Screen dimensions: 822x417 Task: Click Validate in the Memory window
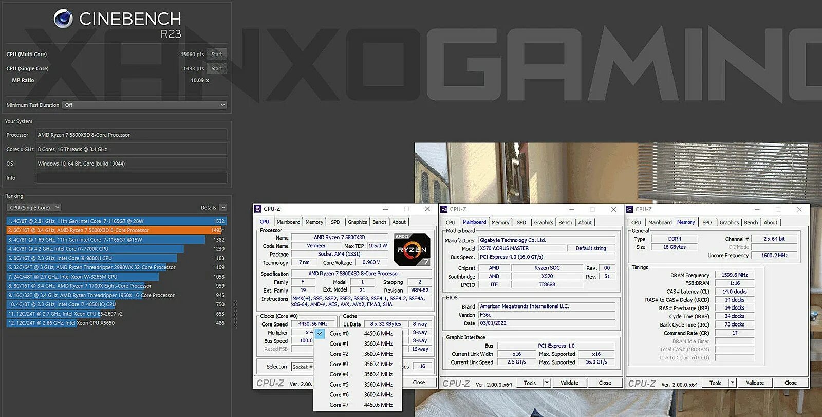[x=755, y=383]
